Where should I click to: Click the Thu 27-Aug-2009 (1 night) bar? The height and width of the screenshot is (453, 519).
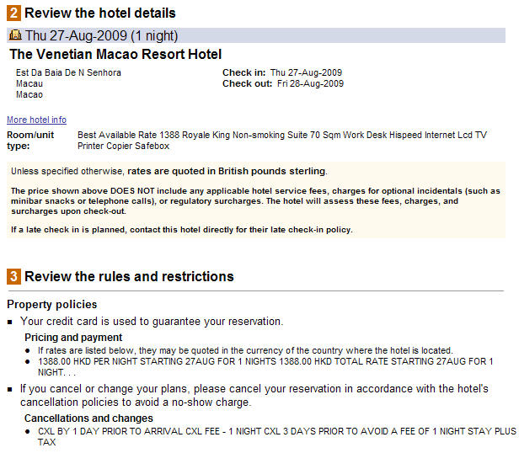(x=256, y=35)
